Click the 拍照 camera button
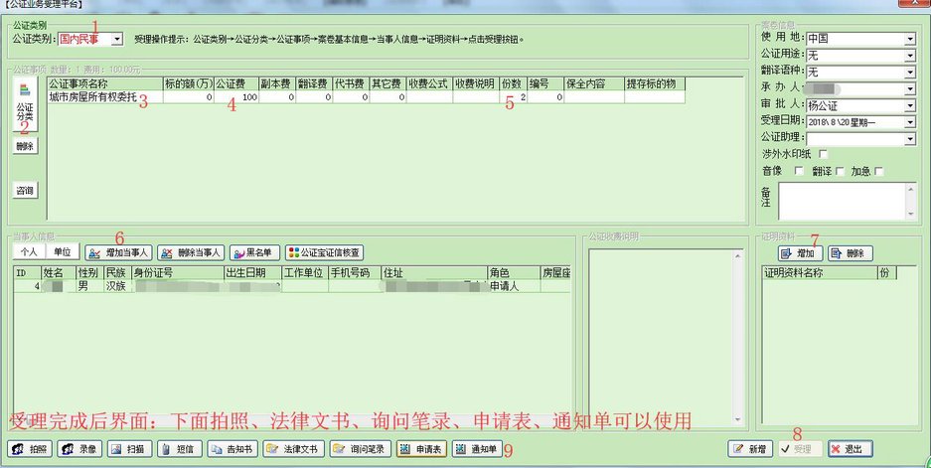Image resolution: width=931 pixels, height=468 pixels. [30, 449]
